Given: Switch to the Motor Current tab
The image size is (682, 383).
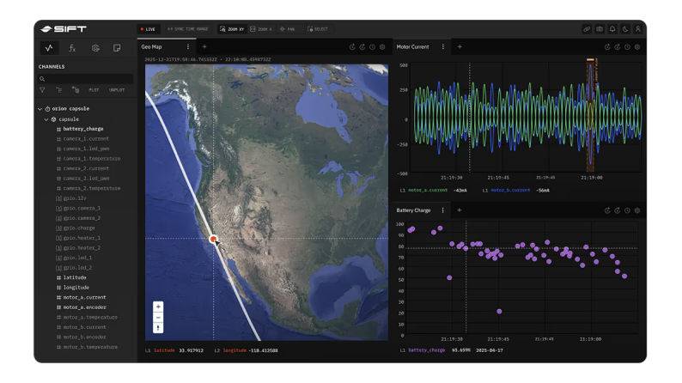Looking at the screenshot, I should 413,47.
